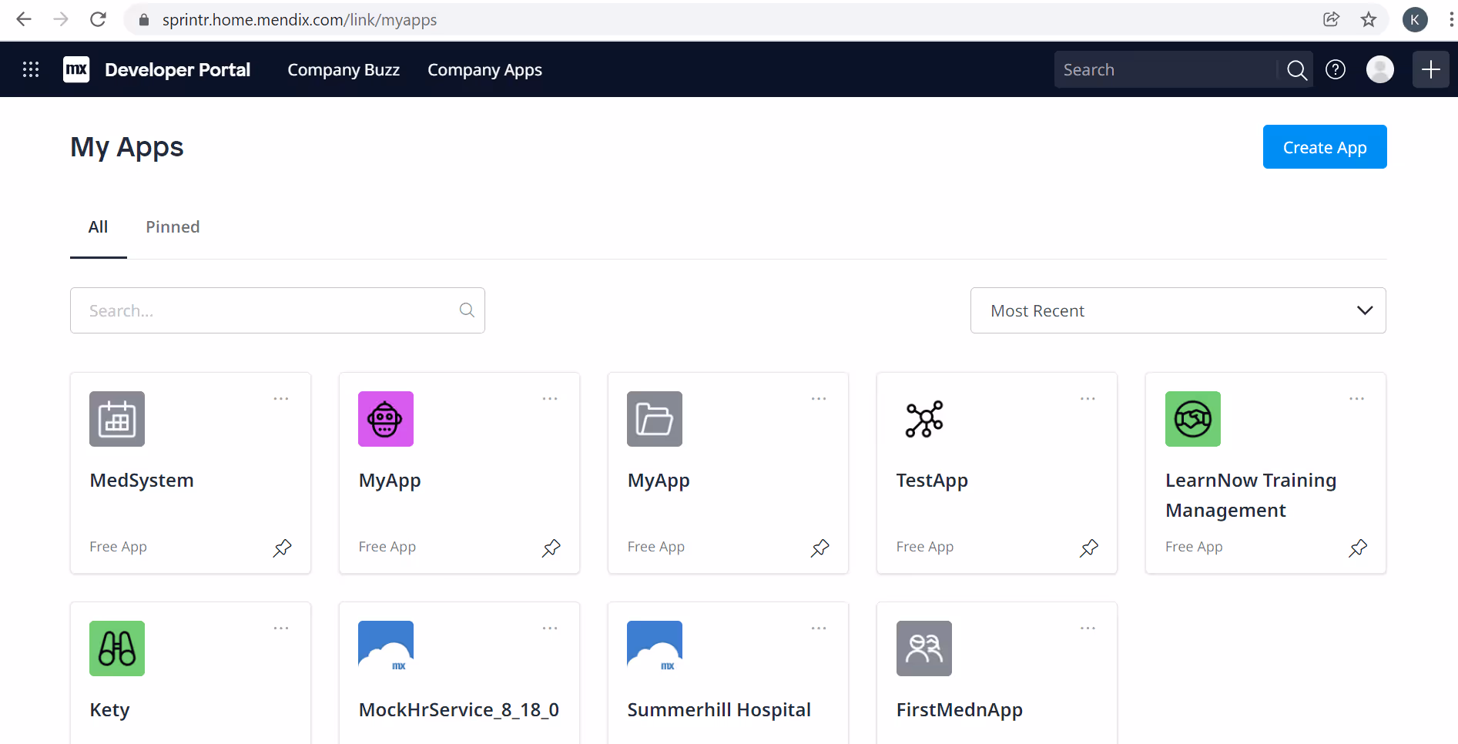The width and height of the screenshot is (1458, 744).
Task: Click inside the apps search field
Action: click(262, 310)
